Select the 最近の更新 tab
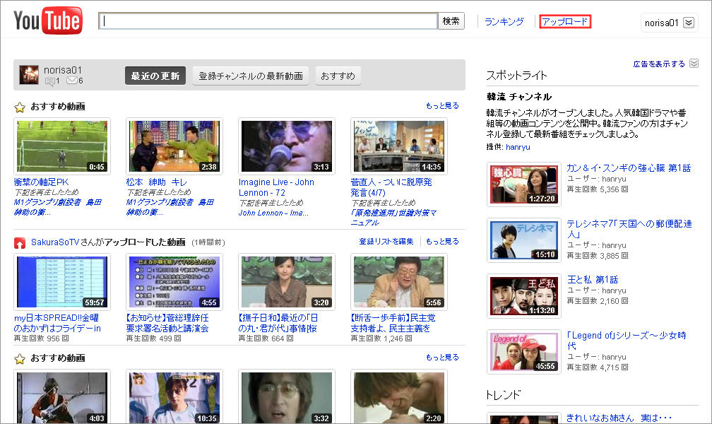The width and height of the screenshot is (712, 424). click(155, 76)
